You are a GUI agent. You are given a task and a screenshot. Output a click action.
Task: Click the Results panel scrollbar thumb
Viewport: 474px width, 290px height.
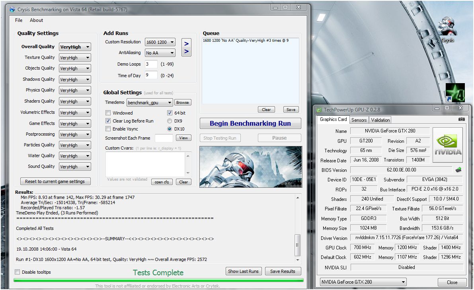point(297,245)
